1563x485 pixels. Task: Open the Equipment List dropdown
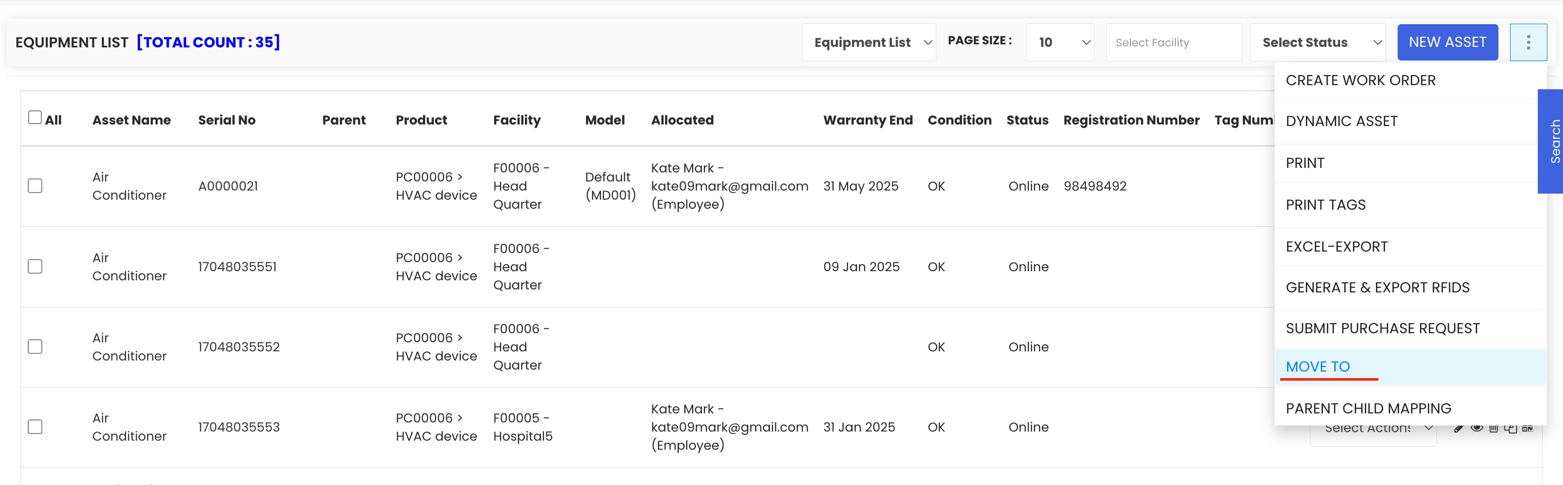click(x=869, y=42)
